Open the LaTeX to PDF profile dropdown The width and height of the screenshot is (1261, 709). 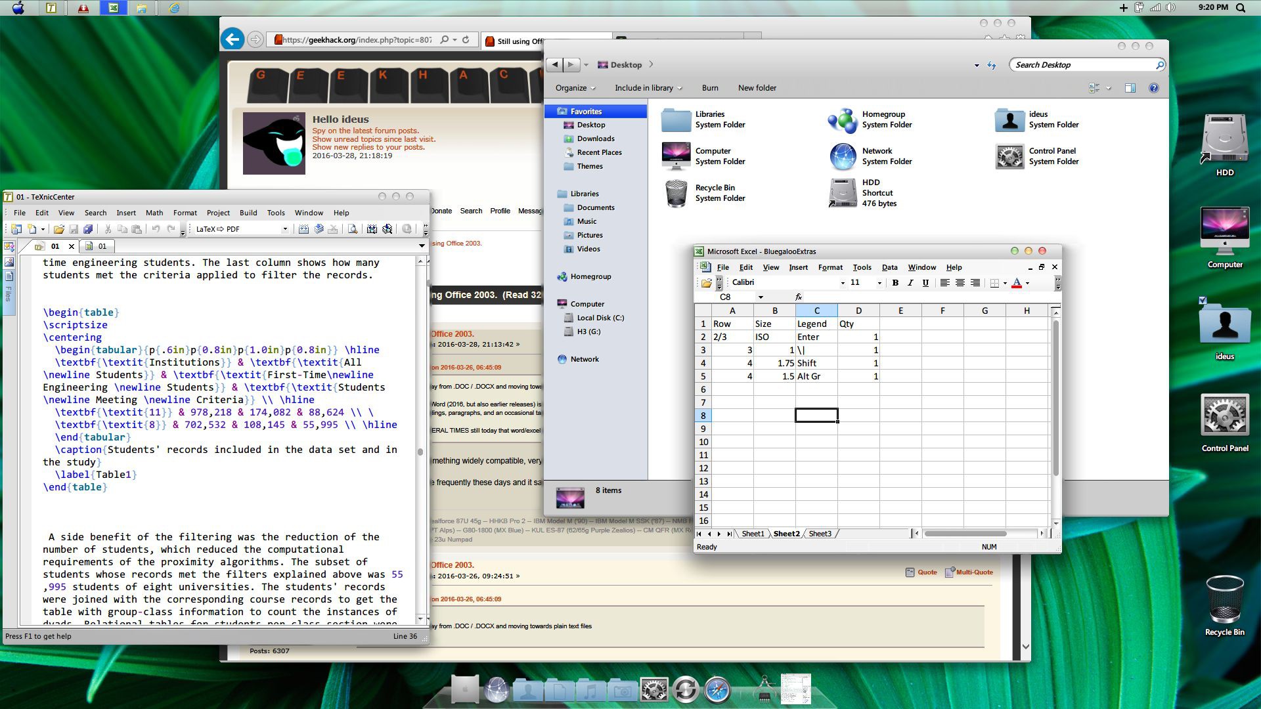point(284,229)
